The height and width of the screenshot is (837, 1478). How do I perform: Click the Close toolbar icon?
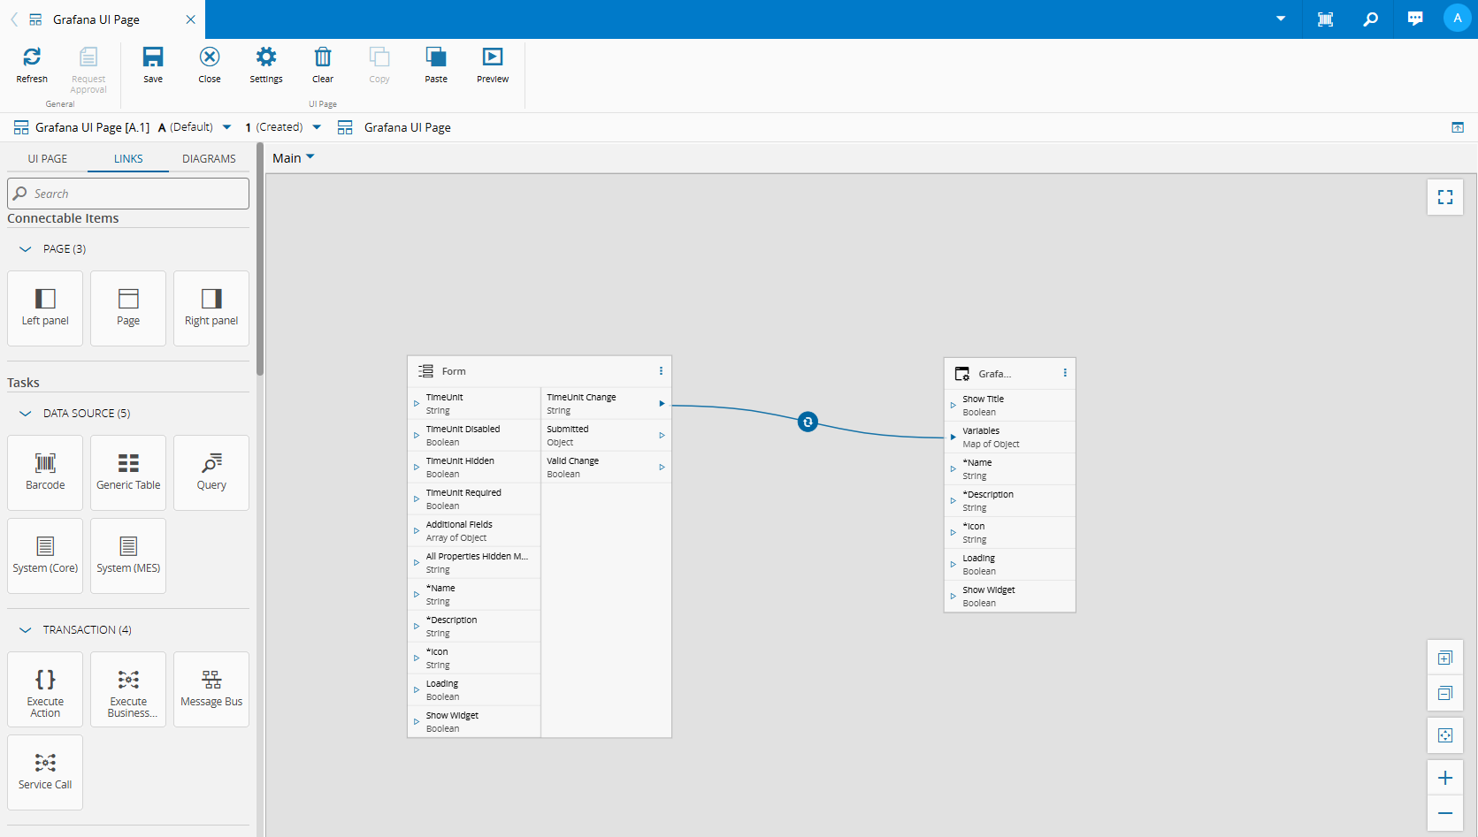click(210, 57)
